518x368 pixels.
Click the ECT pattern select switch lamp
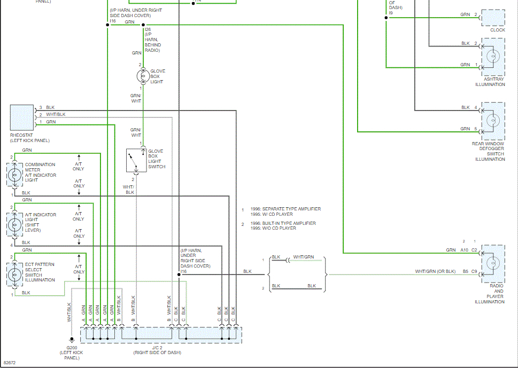tap(14, 275)
